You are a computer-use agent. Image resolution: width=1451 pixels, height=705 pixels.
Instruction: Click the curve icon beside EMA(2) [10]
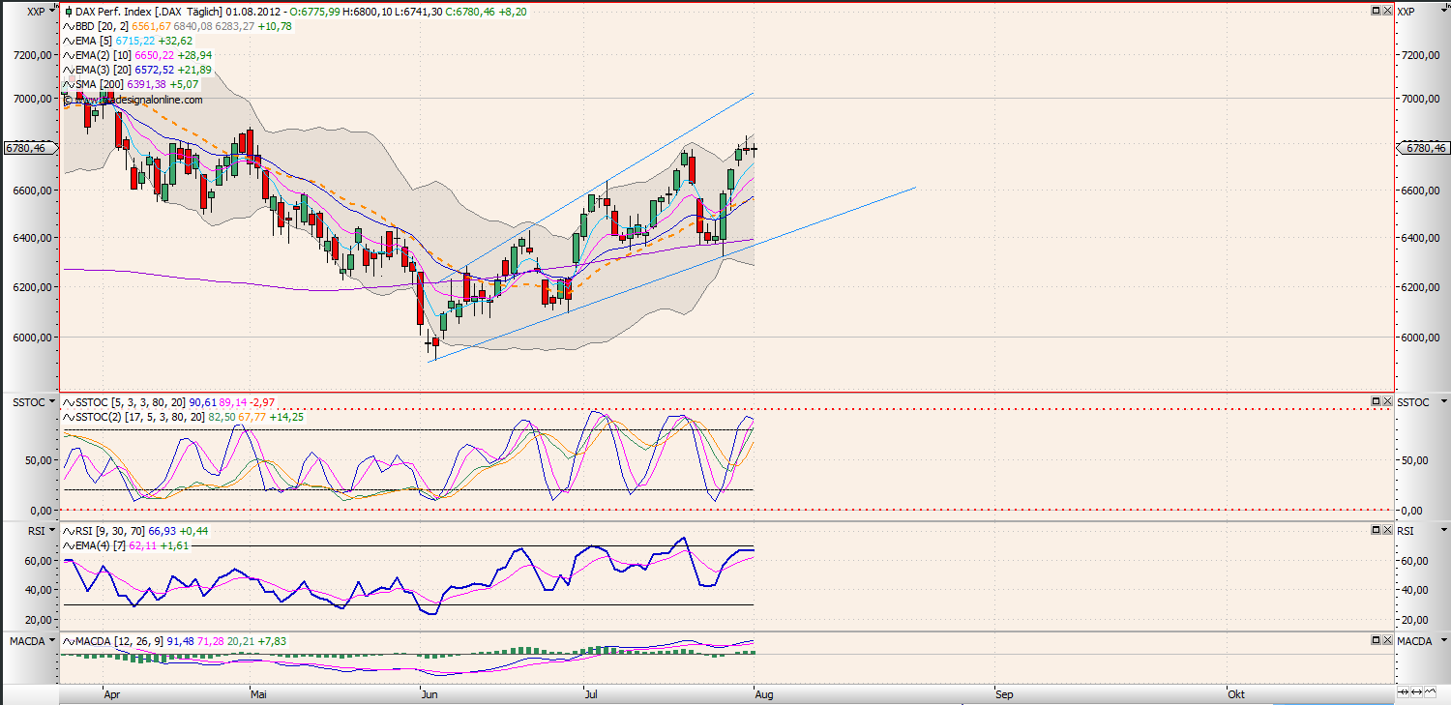pos(69,55)
